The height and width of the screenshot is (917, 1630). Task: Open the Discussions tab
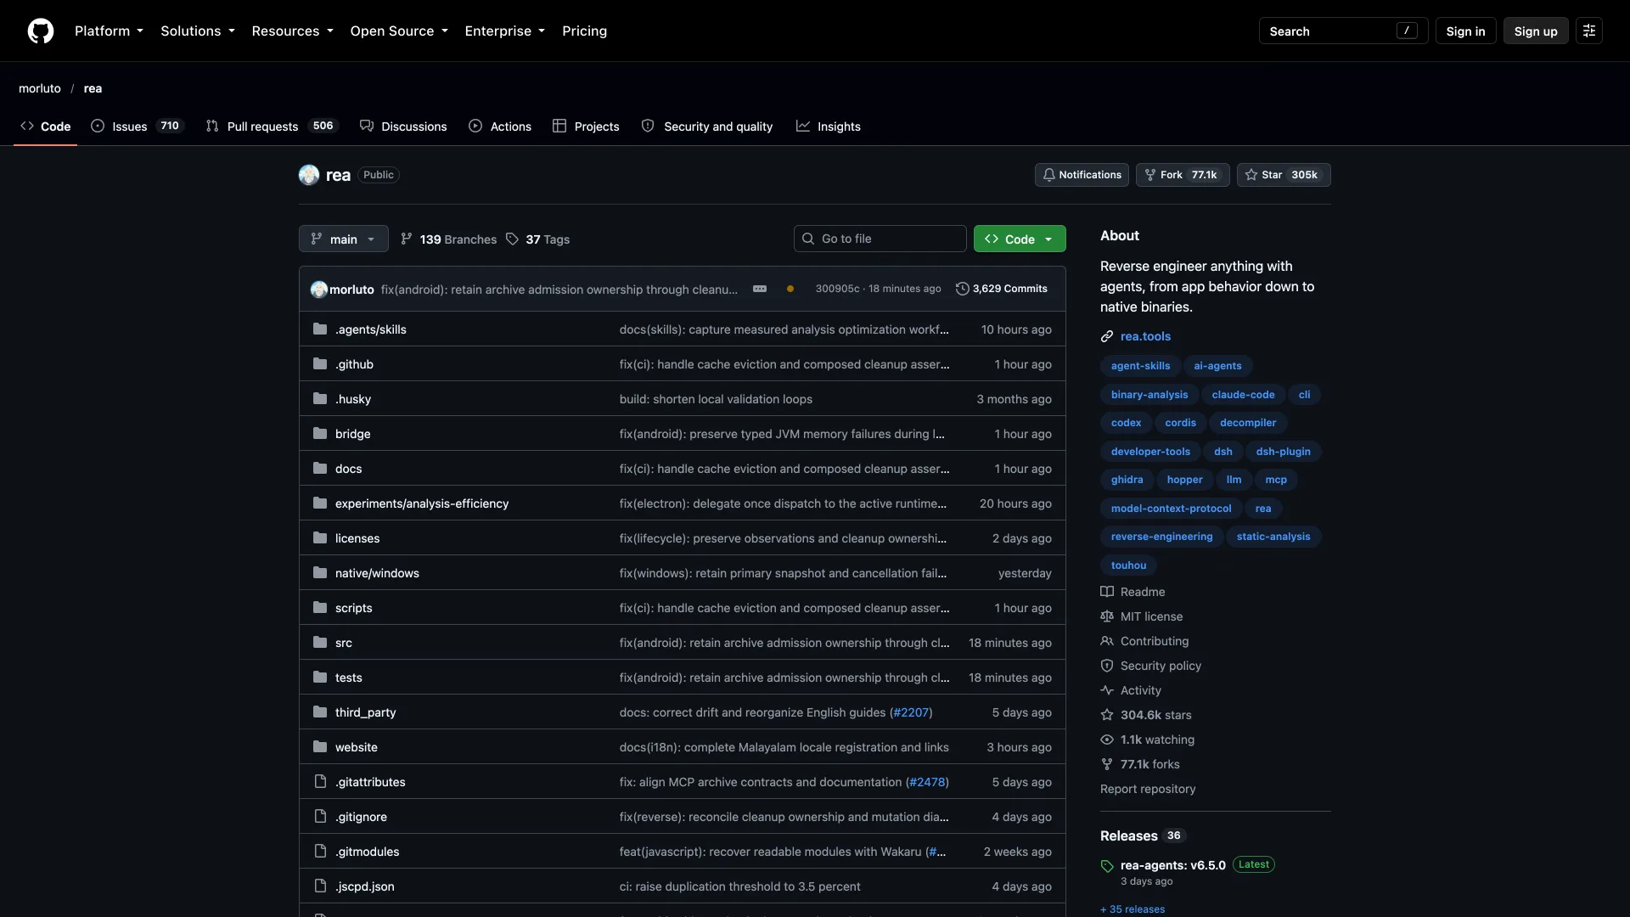(x=403, y=126)
